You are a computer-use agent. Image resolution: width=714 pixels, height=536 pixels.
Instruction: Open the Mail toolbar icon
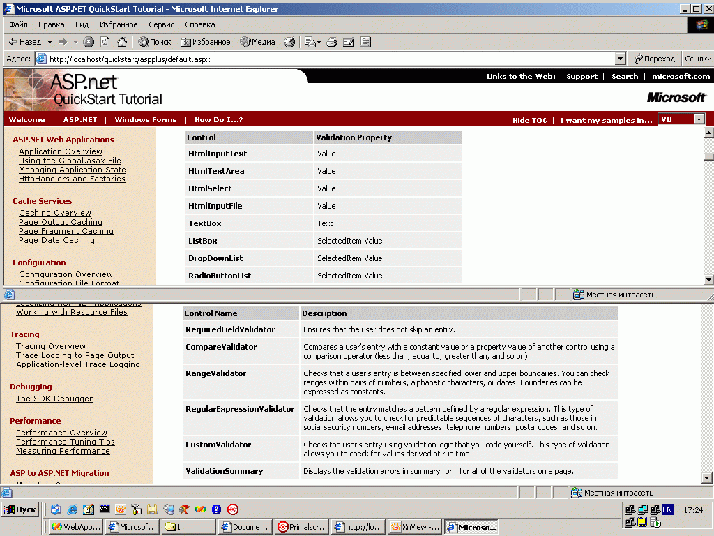(x=312, y=42)
